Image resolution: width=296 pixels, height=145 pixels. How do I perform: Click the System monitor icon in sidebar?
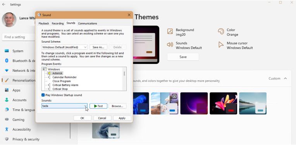(7, 51)
